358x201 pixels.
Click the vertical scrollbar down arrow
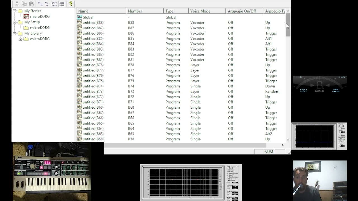(x=288, y=140)
